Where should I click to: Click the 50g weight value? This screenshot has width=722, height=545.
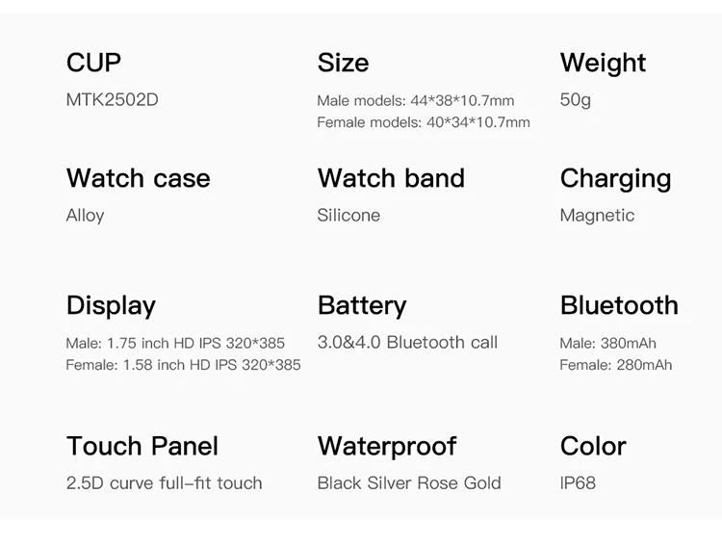point(576,99)
